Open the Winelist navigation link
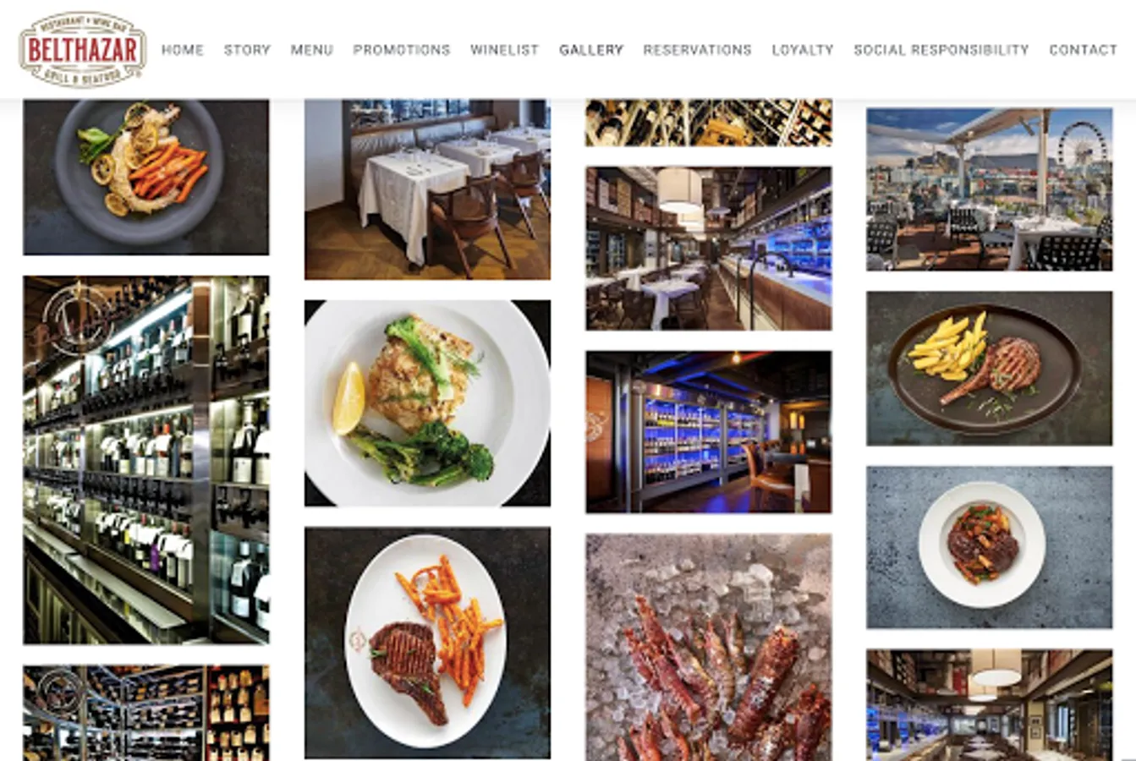This screenshot has width=1136, height=761. (x=505, y=50)
